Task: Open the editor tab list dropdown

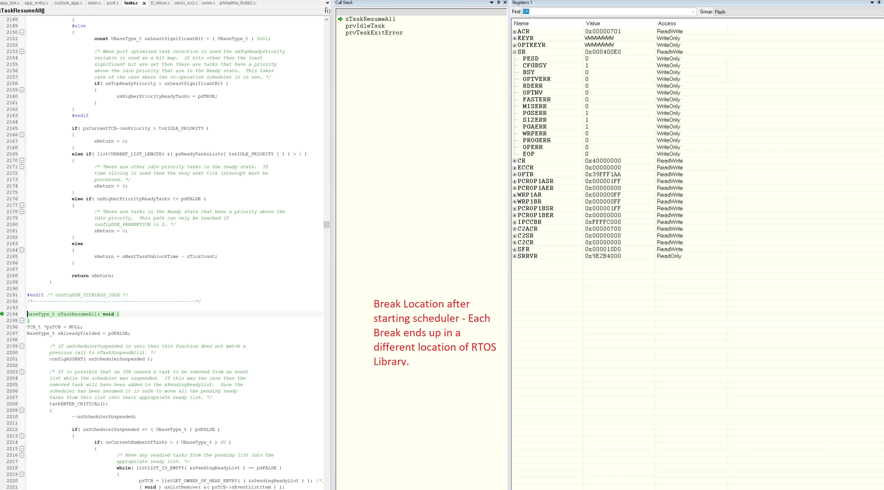Action: click(x=327, y=3)
